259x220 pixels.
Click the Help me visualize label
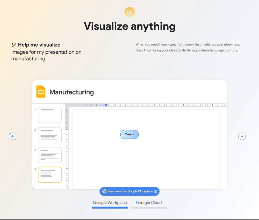click(39, 45)
